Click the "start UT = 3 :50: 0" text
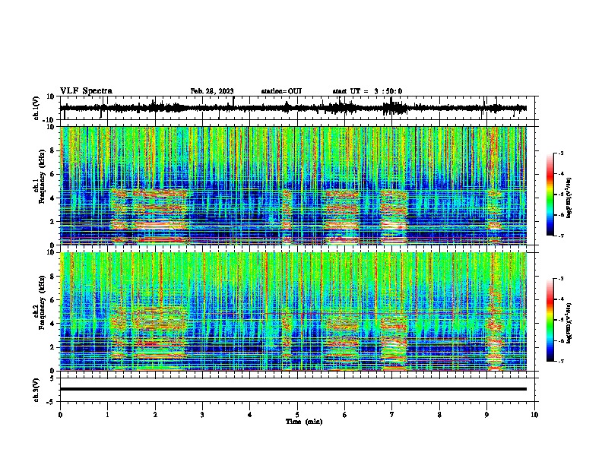Screen dimensions: 602x465 tap(367, 91)
